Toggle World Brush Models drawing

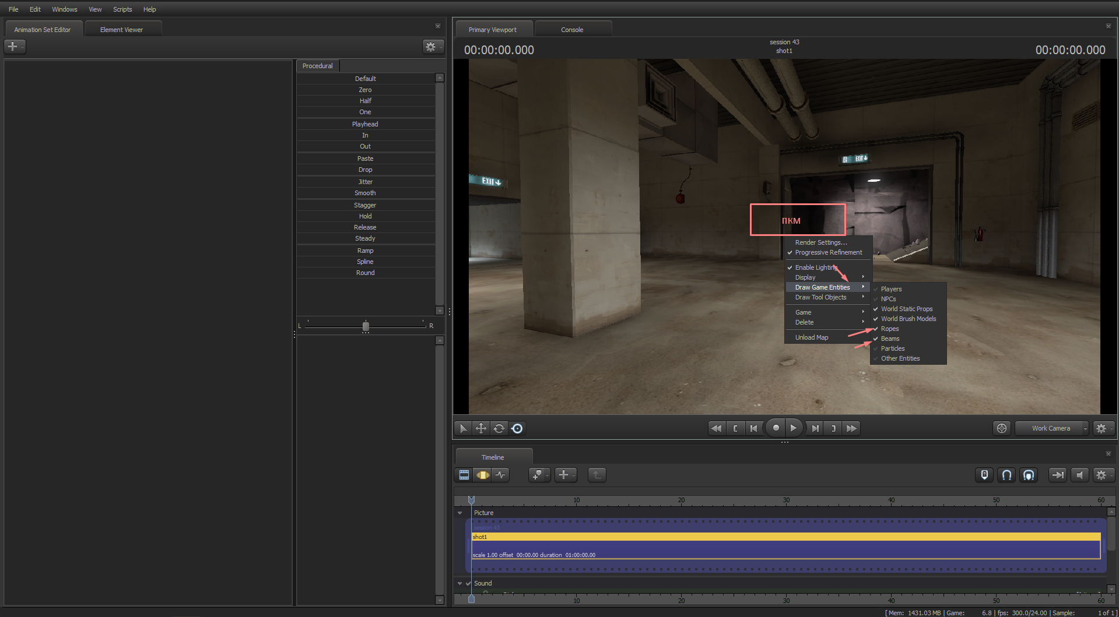point(908,319)
